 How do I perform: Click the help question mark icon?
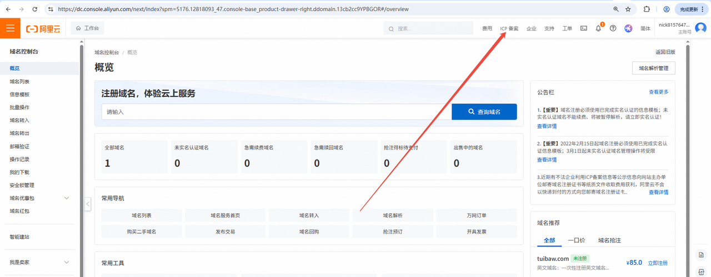click(x=613, y=28)
